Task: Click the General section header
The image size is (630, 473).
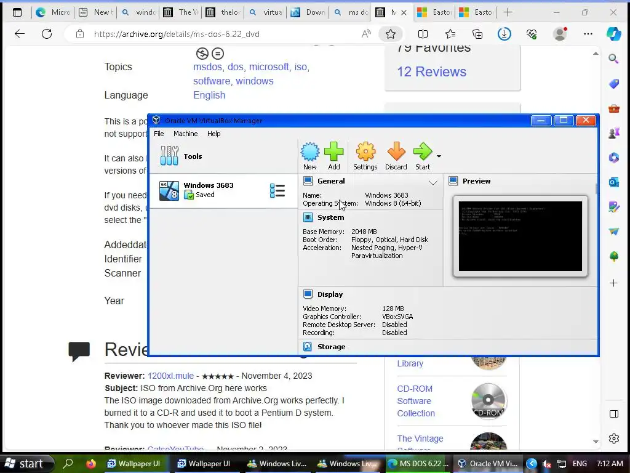Action: pyautogui.click(x=330, y=181)
